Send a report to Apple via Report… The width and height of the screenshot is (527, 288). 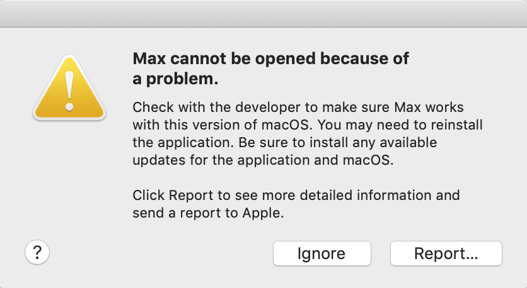coord(446,253)
